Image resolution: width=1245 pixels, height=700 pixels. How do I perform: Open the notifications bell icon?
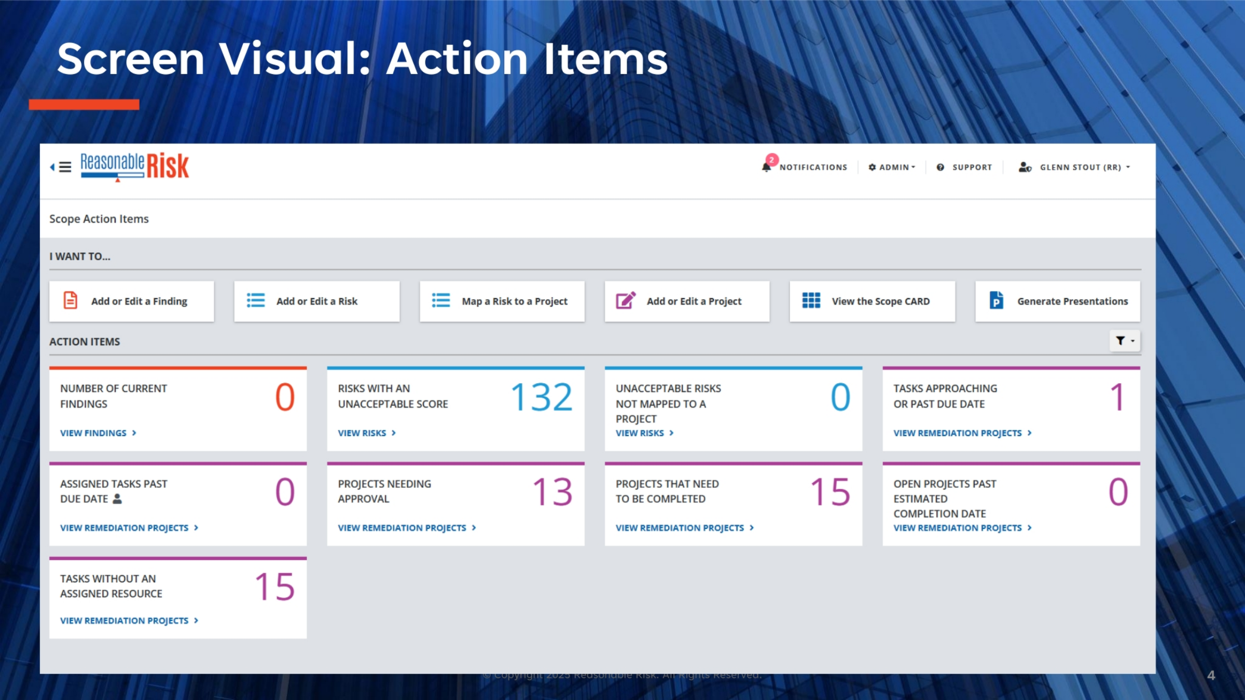point(766,167)
